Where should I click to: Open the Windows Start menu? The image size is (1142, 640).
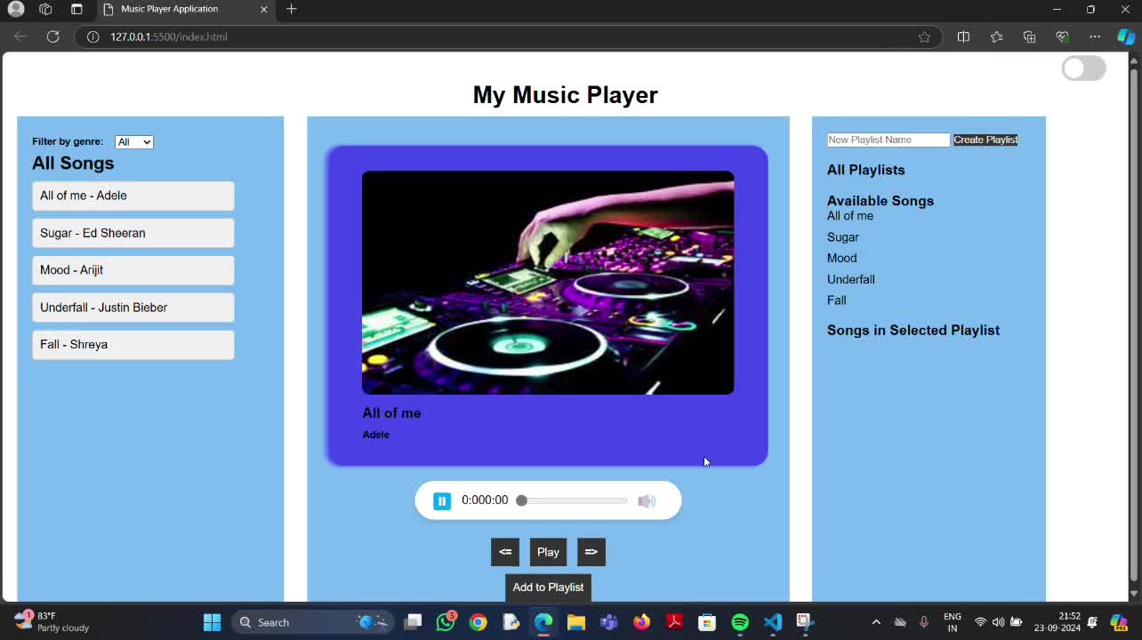[x=212, y=622]
